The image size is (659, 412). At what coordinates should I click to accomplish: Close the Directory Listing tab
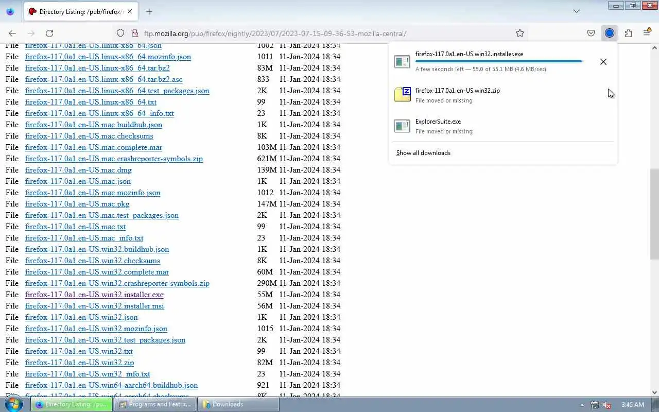pos(130,11)
